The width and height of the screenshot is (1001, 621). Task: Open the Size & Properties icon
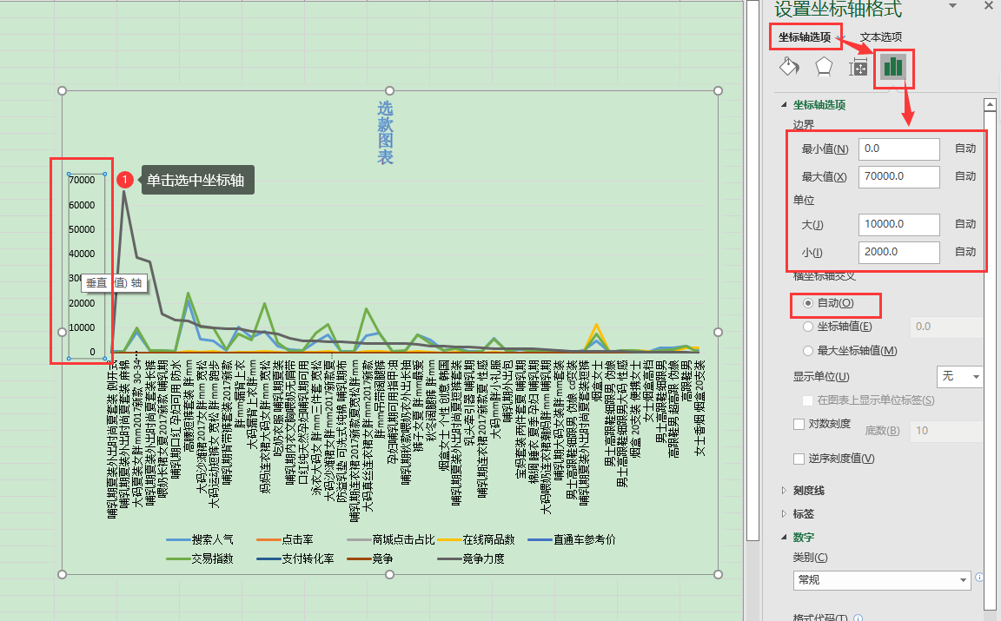(x=858, y=68)
